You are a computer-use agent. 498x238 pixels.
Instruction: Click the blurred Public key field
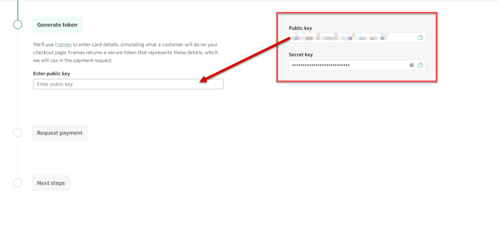pos(350,37)
